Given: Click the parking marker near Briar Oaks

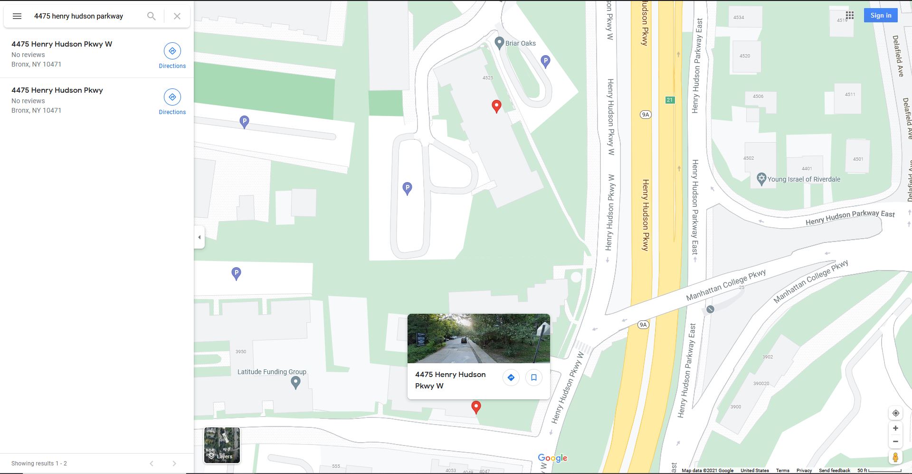Looking at the screenshot, I should pos(545,61).
